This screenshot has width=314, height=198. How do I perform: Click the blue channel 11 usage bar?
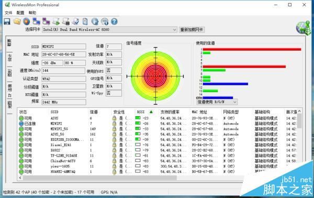point(226,84)
